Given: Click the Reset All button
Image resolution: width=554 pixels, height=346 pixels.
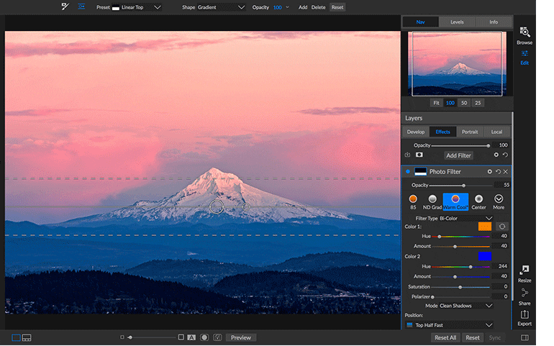Looking at the screenshot, I should [x=445, y=338].
